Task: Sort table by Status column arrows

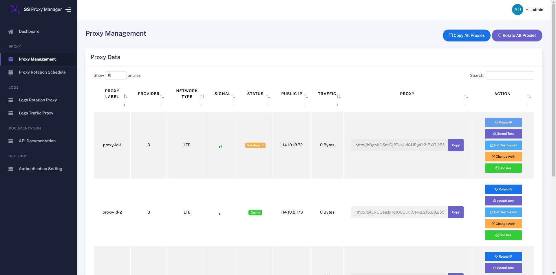Action: [x=268, y=96]
